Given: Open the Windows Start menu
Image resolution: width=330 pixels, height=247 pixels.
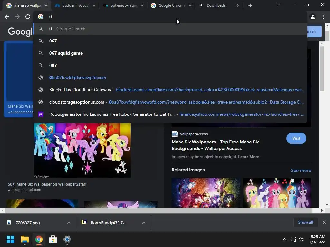Looking at the screenshot, I should tap(10, 239).
